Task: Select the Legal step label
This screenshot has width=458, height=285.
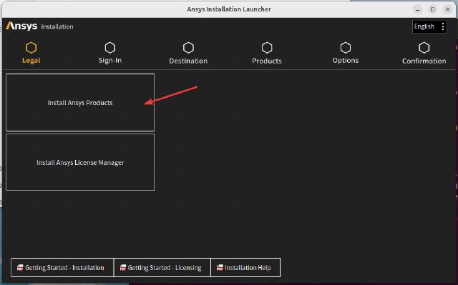Action: click(x=31, y=61)
